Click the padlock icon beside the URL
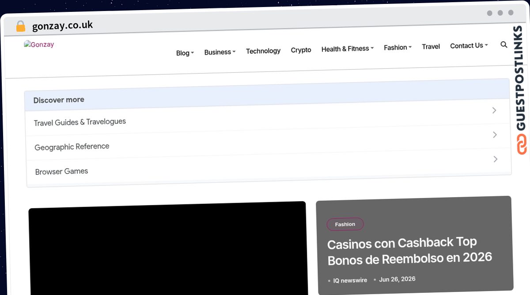This screenshot has width=530, height=295. [20, 26]
